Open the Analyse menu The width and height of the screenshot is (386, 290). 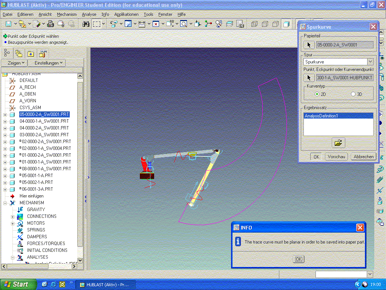pos(89,14)
